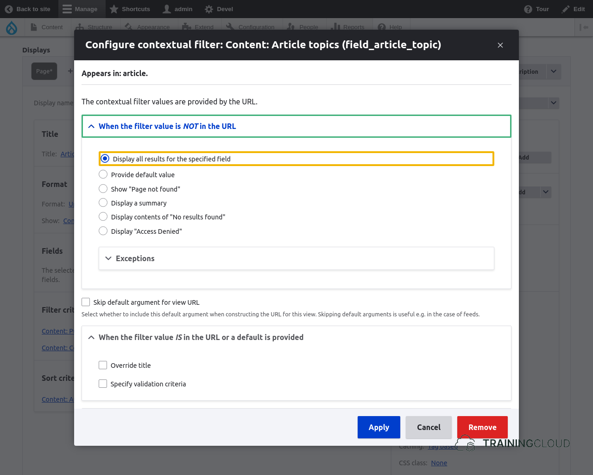Click the Back to site arrow icon
This screenshot has width=593, height=475.
coord(8,9)
